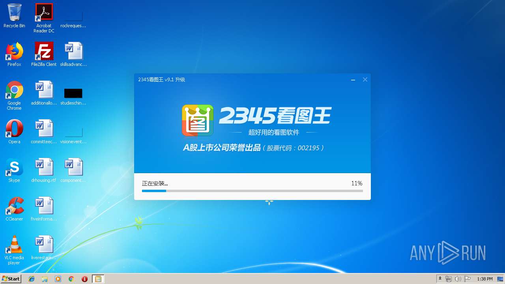505x284 pixels.
Task: Open the Skype desktop shortcut
Action: pos(14,170)
